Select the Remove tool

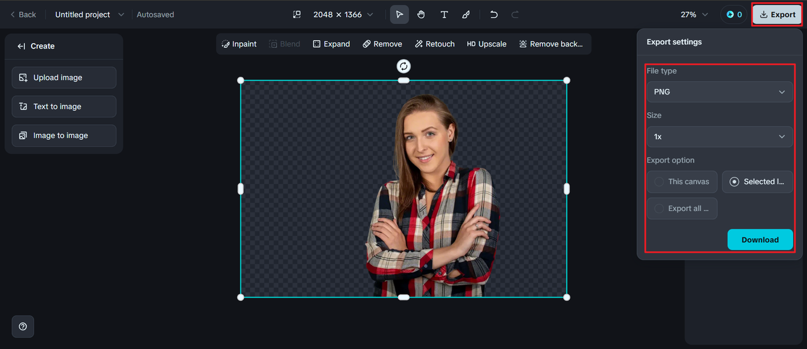pyautogui.click(x=382, y=44)
